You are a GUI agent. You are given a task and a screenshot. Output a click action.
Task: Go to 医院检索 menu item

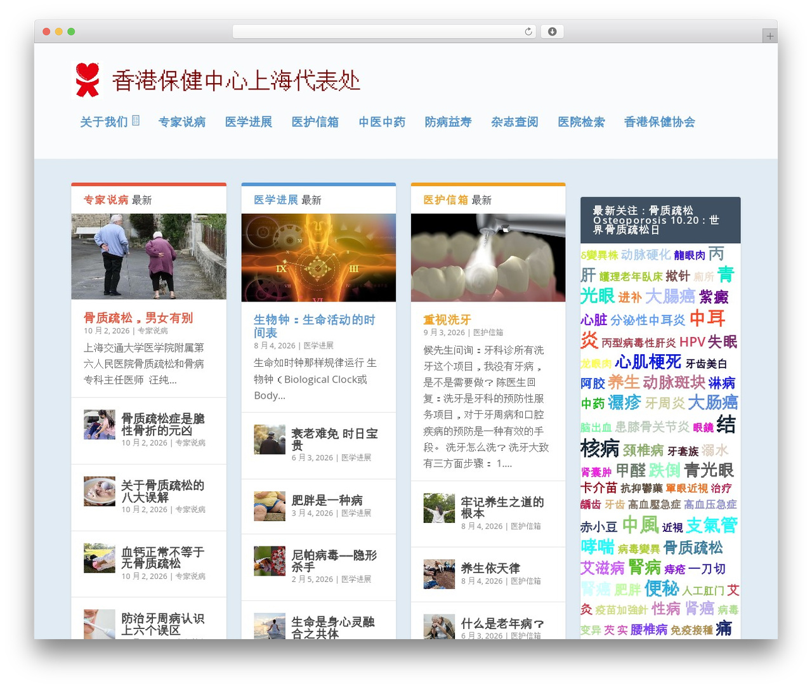581,122
